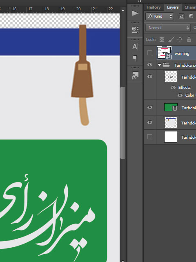Viewport: 196px width, 262px height.
Task: Toggle Color Overlay effect eye
Action: click(180, 95)
